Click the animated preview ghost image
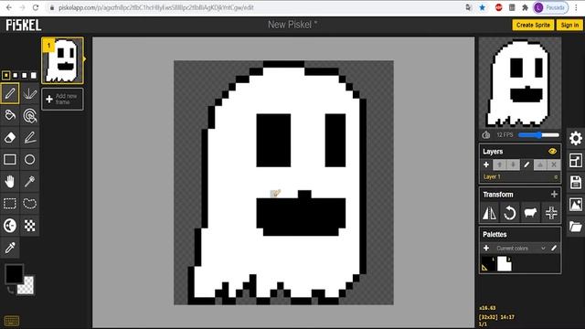This screenshot has width=585, height=329. 520,83
